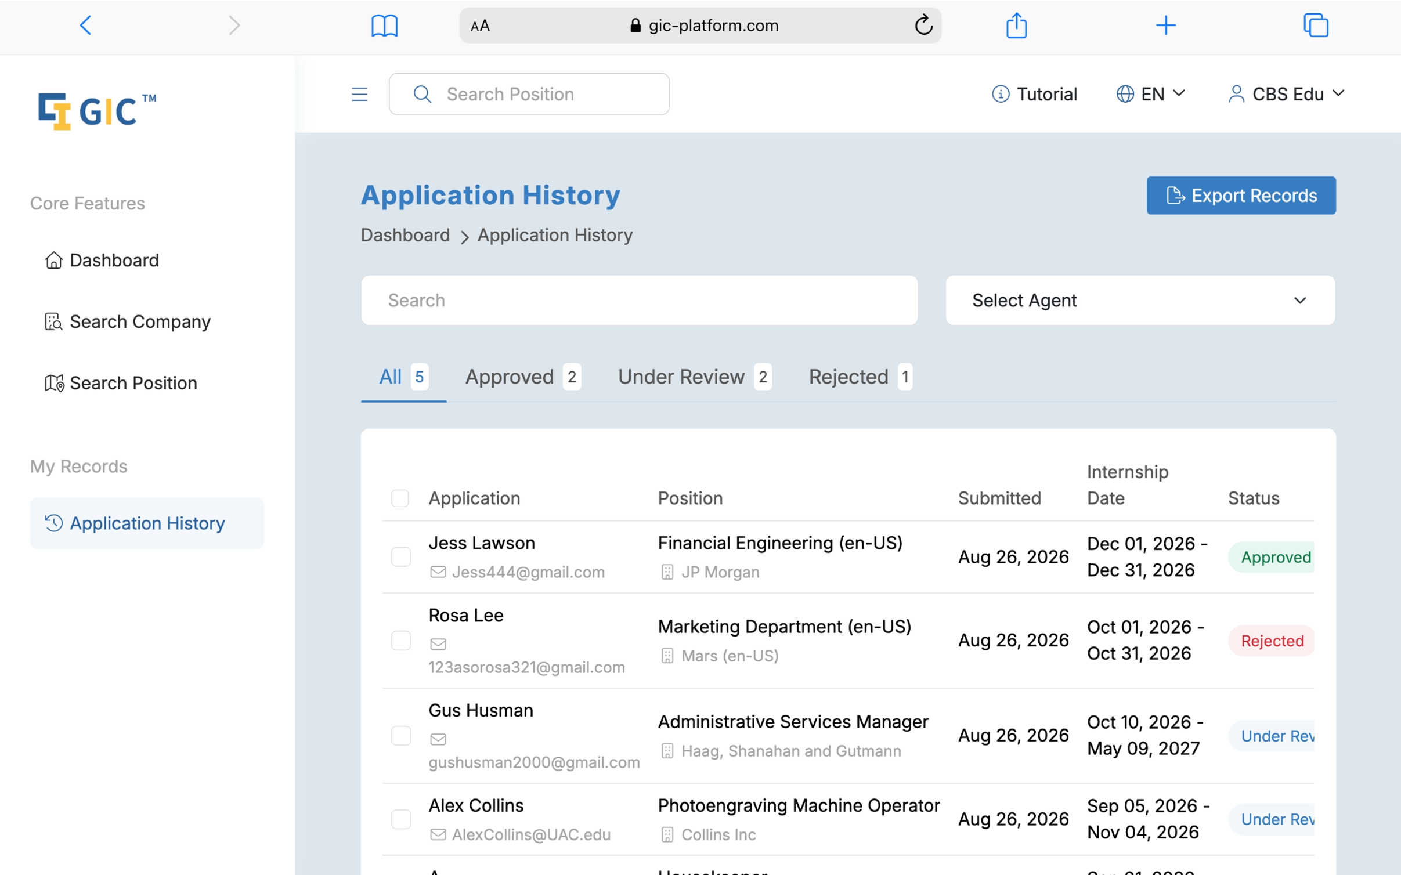Click envelope icon under Gus Husman
1401x875 pixels.
[x=438, y=739]
